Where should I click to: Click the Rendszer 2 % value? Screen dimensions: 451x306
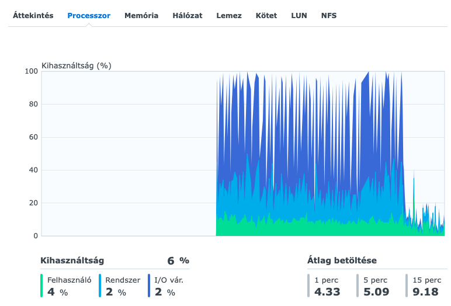point(116,292)
